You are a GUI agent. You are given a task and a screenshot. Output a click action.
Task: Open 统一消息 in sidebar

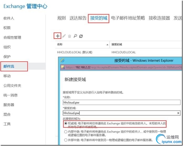pyautogui.click(x=11, y=95)
